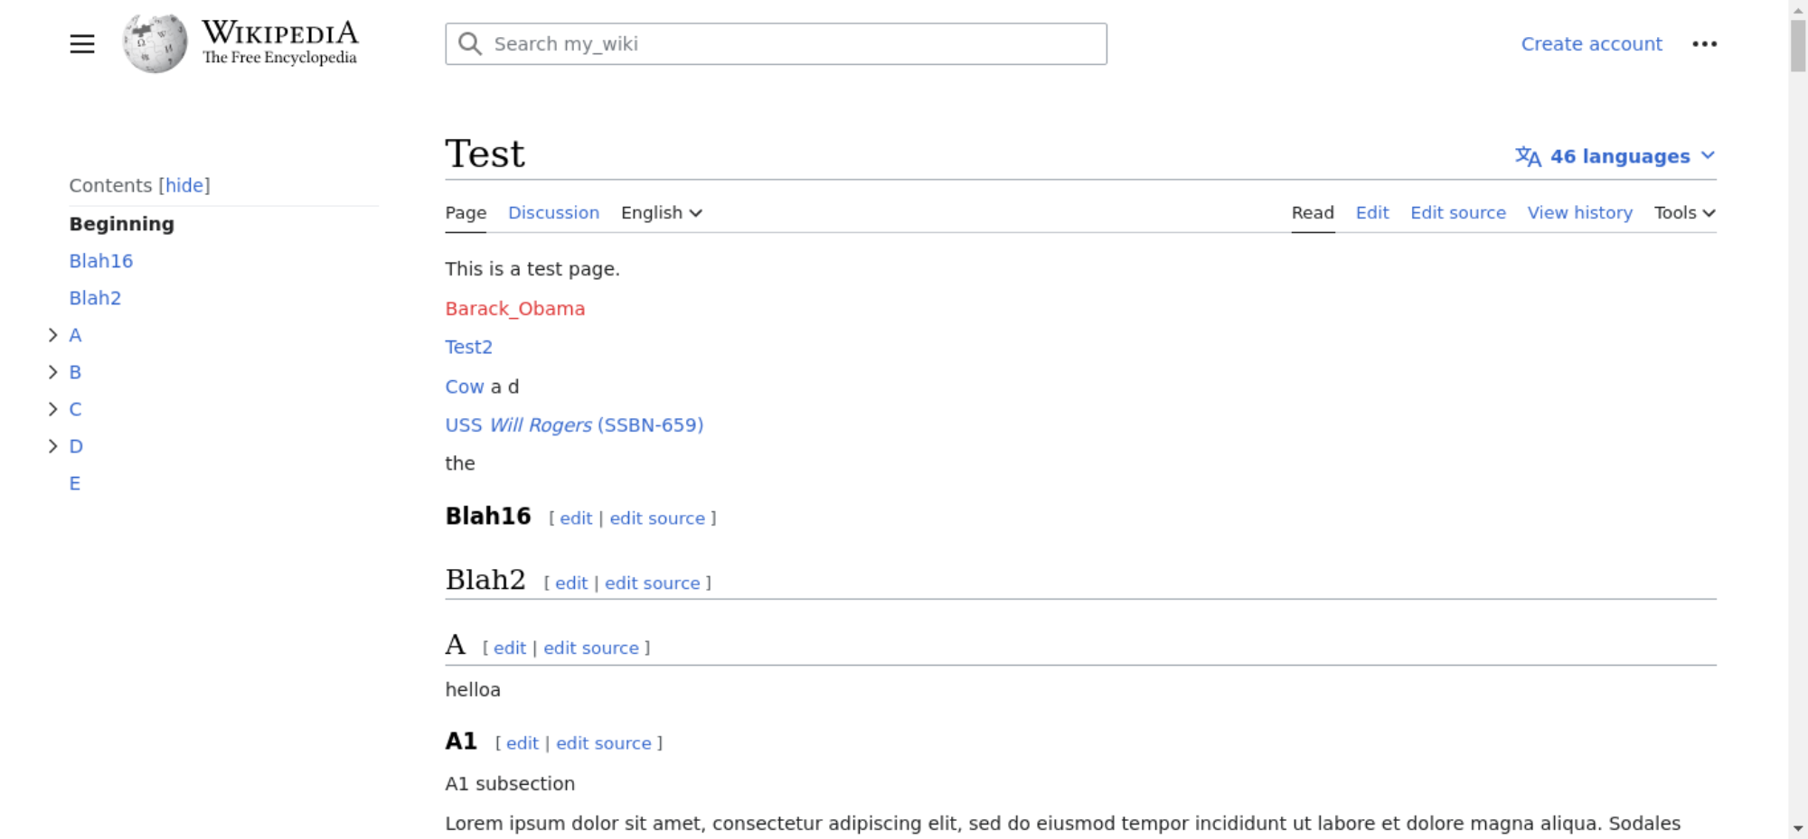Expand section D in contents
Image resolution: width=1808 pixels, height=839 pixels.
pyautogui.click(x=53, y=446)
